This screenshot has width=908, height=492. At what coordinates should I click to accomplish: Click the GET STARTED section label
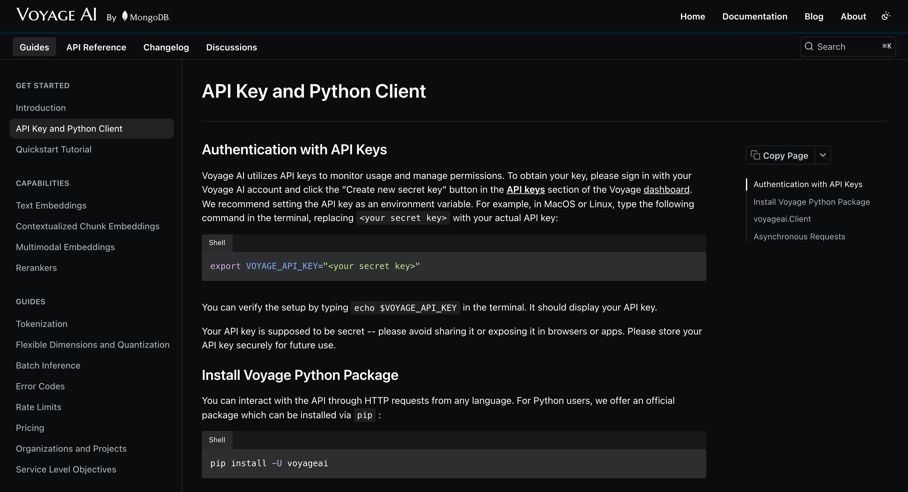[x=43, y=86]
